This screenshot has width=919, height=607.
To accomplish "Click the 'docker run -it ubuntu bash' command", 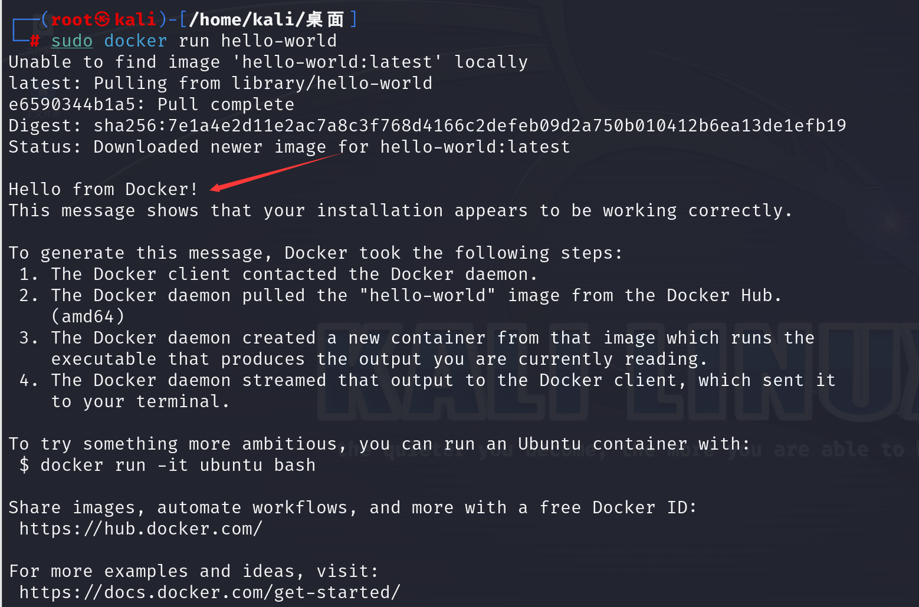I will tap(178, 465).
